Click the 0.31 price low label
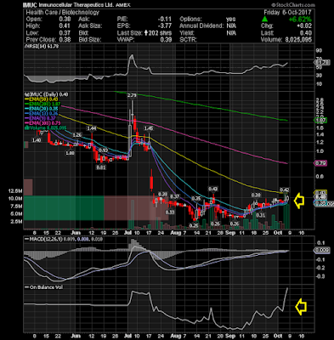The height and width of the screenshot is (340, 334). (261, 215)
